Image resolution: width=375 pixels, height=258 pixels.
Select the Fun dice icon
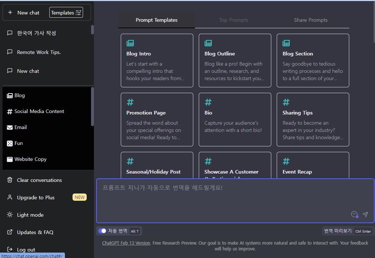pyautogui.click(x=10, y=143)
